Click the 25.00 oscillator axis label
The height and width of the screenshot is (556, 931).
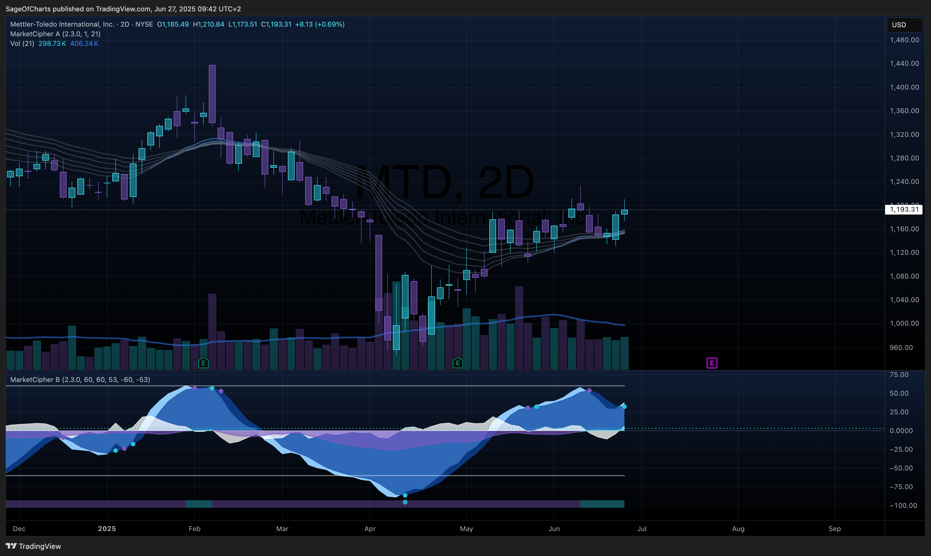pos(899,412)
